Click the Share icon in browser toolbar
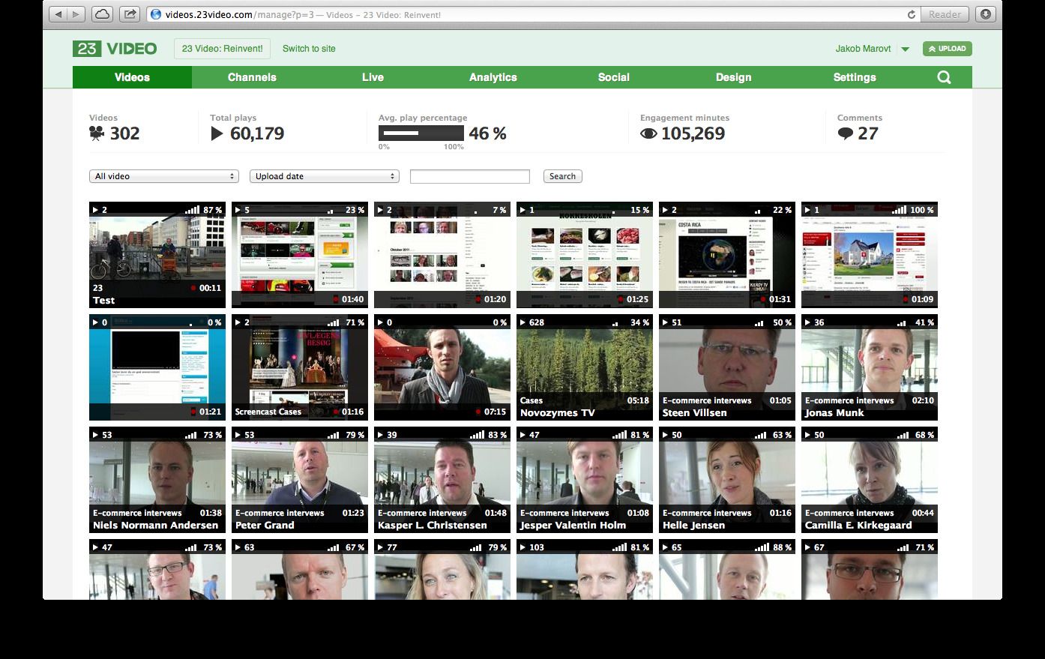 130,14
